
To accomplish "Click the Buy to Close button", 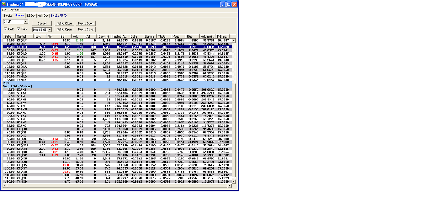I will click(86, 29).
